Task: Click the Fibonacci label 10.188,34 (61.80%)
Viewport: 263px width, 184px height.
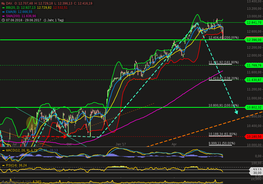Action: click(222, 134)
